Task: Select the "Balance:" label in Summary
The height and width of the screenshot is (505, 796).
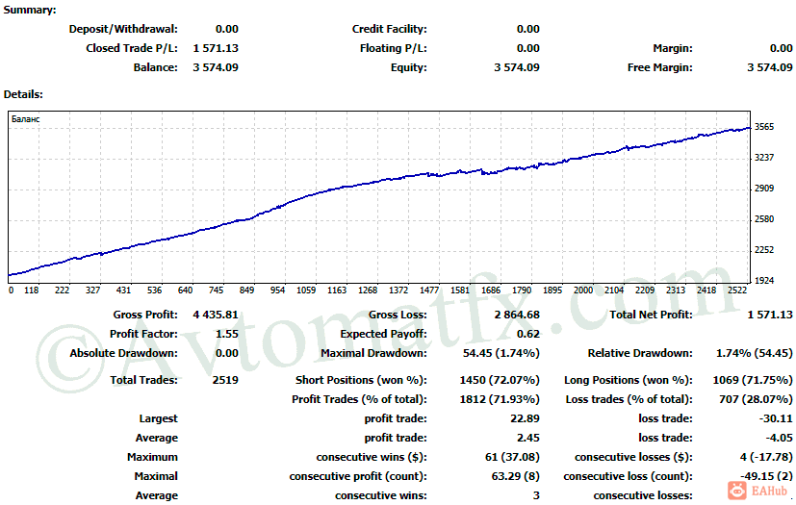Action: pos(155,67)
